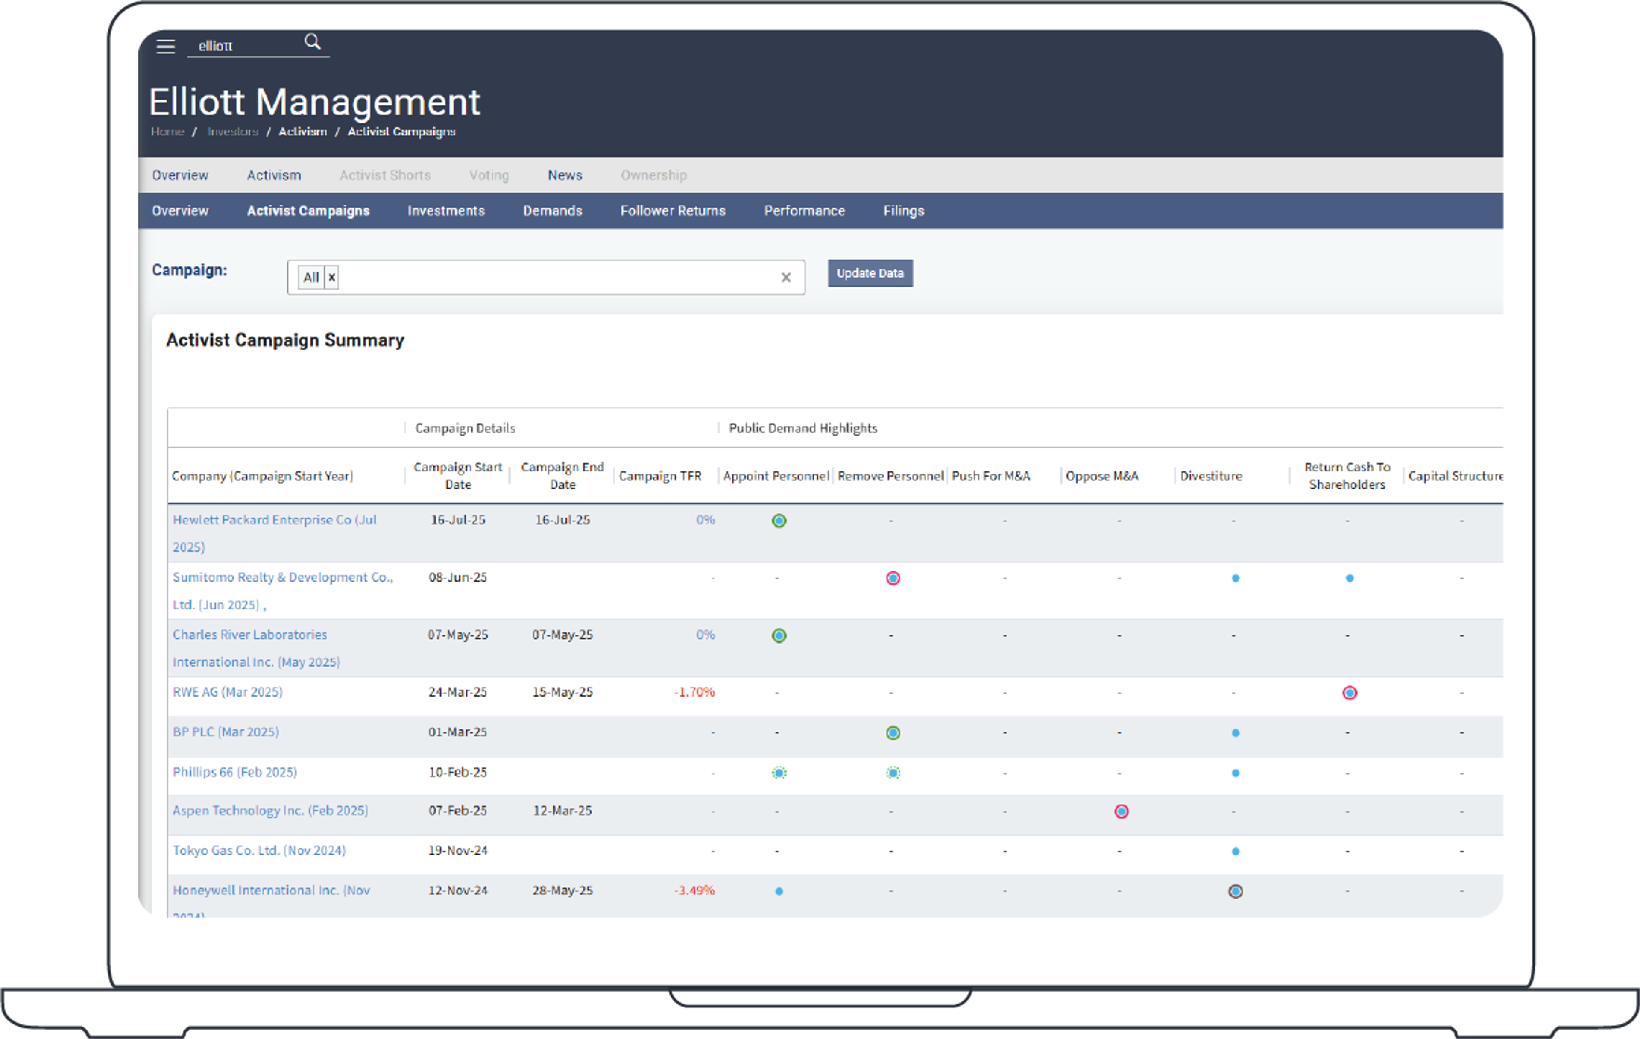
Task: Click red Return Cash dot for RWE AG
Action: coord(1349,692)
